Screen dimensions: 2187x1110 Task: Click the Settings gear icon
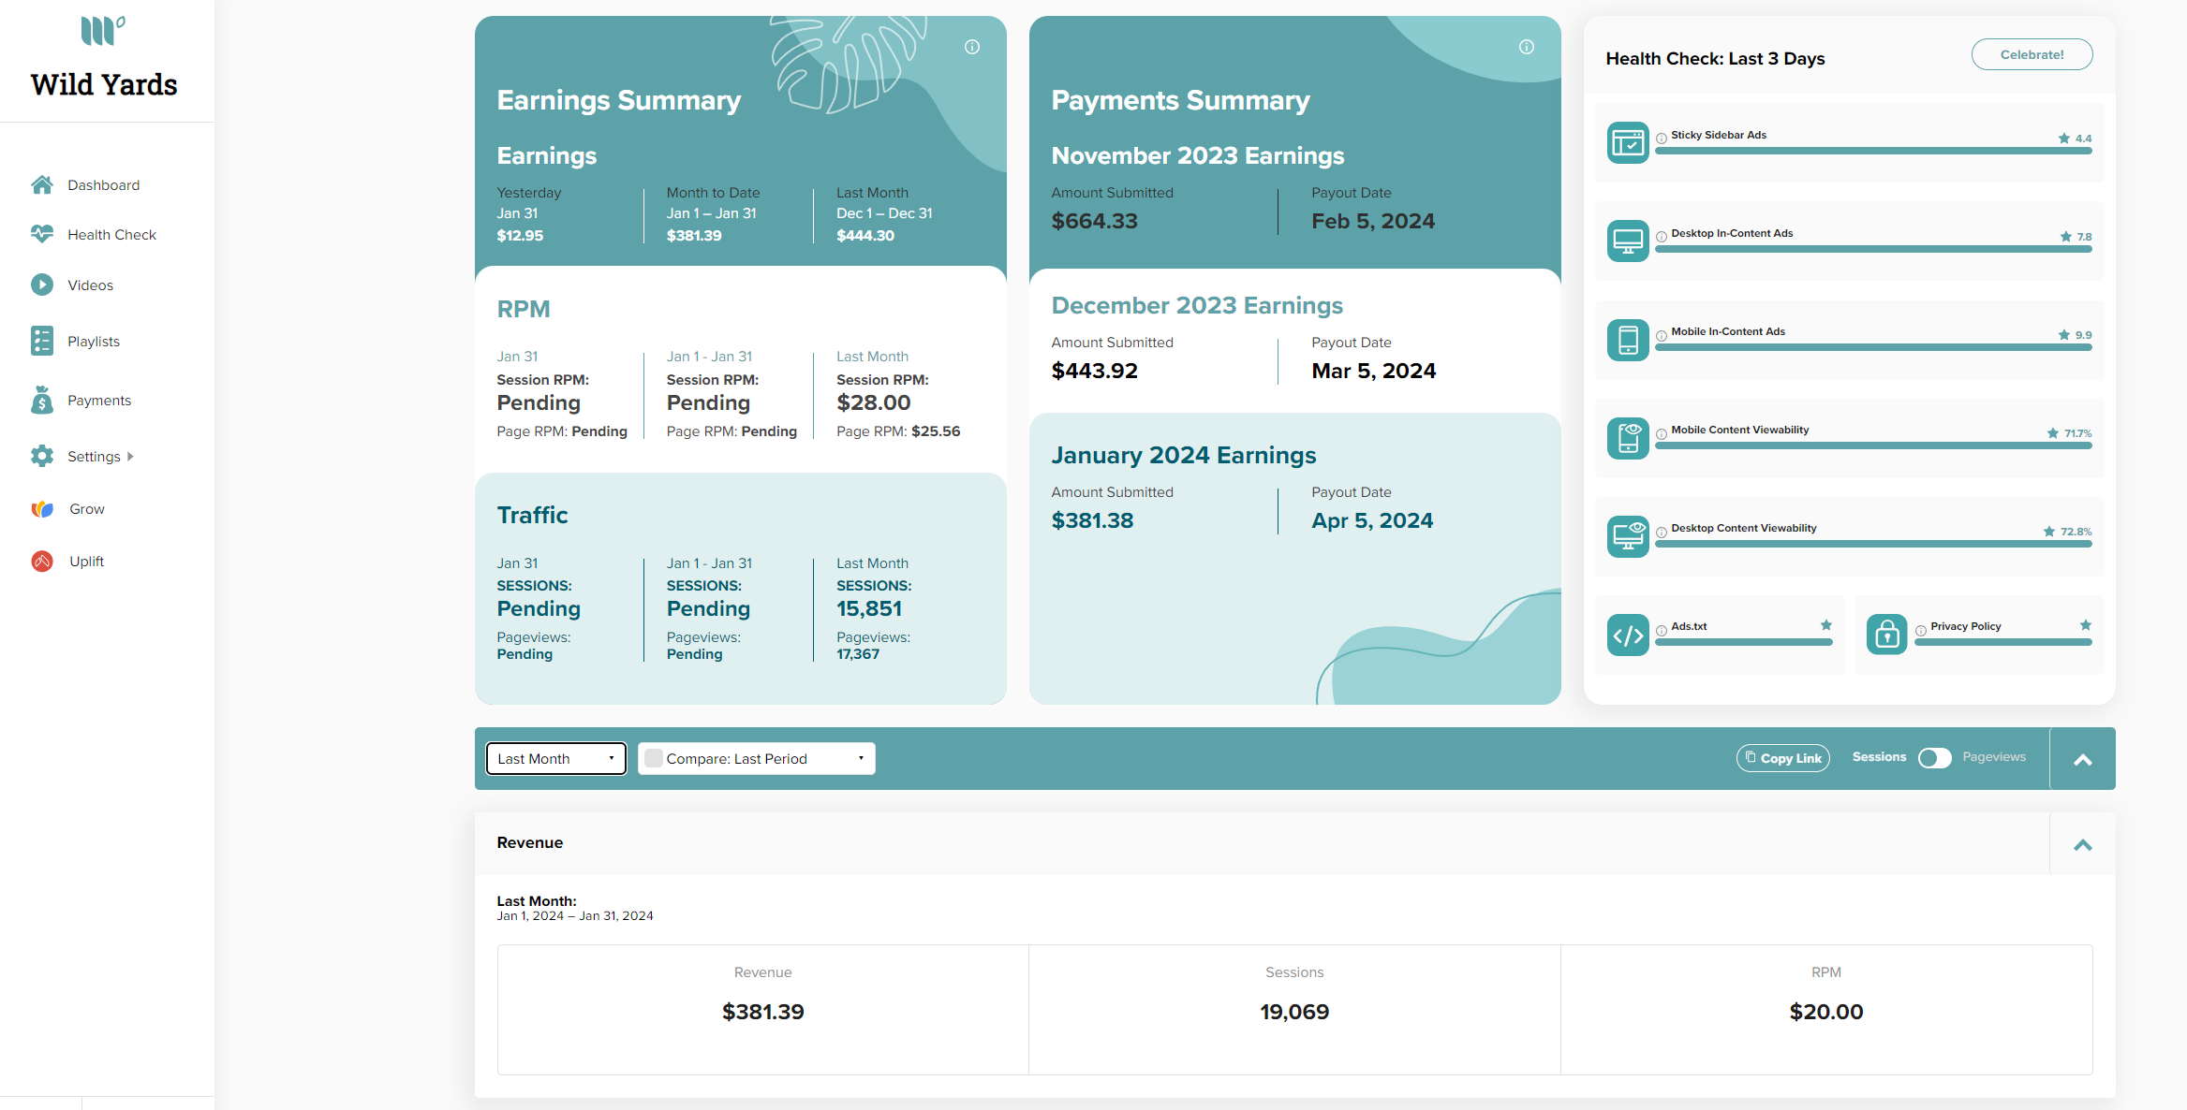click(42, 456)
